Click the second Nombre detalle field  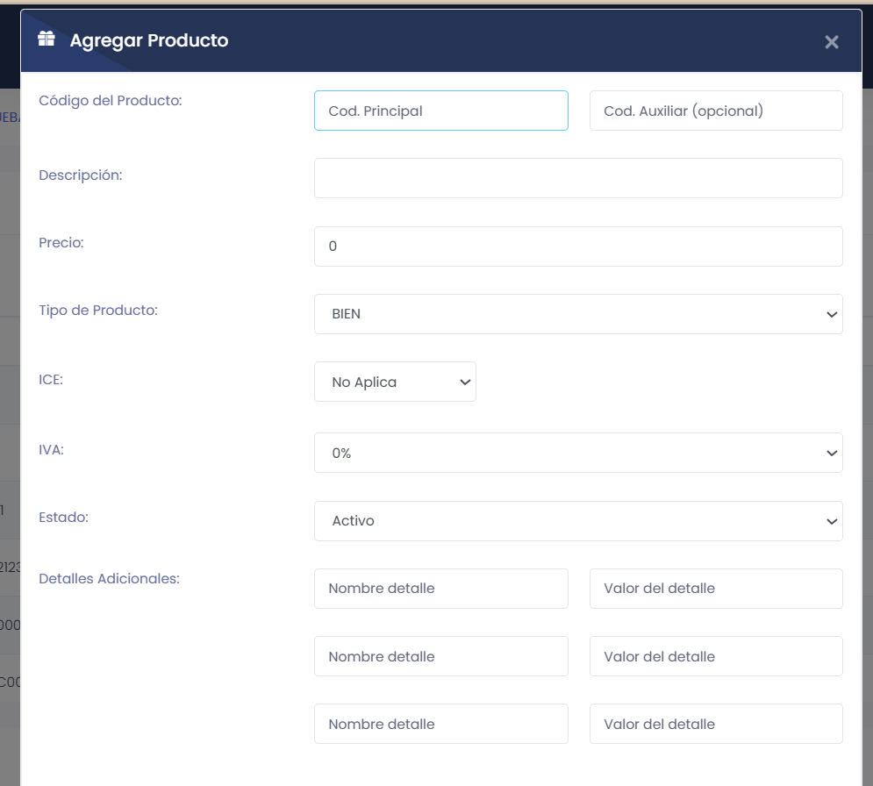tap(440, 656)
